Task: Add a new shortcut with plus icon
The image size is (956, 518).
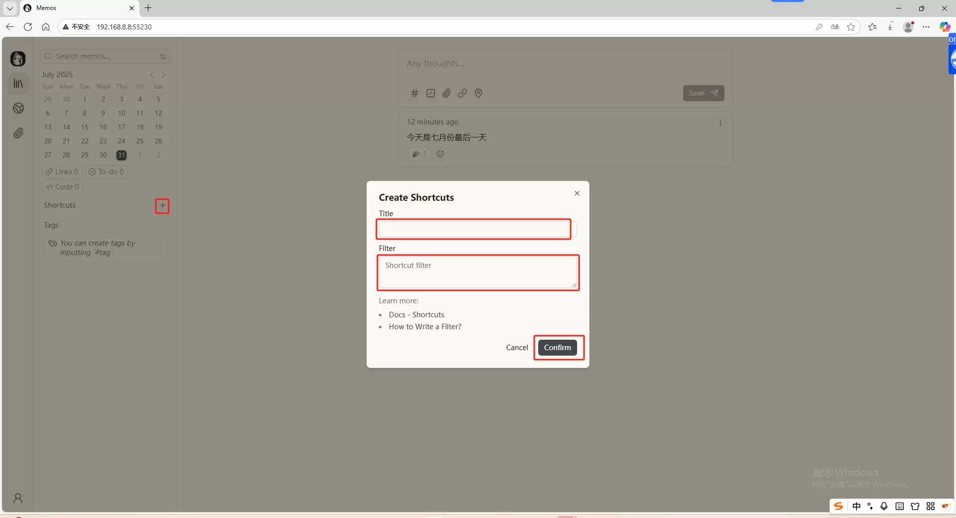Action: tap(162, 206)
